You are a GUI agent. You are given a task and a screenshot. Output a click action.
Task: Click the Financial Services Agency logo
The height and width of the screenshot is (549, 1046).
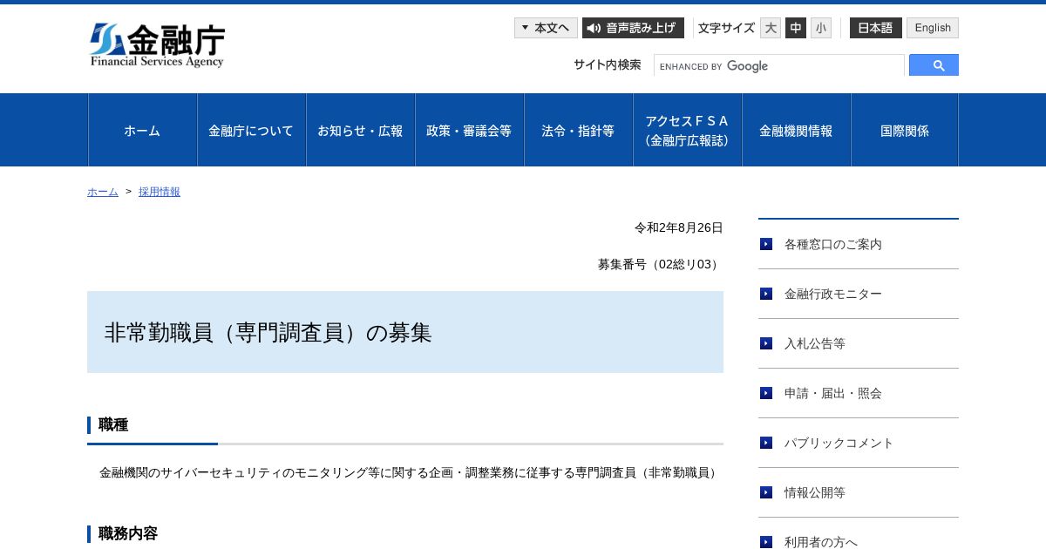tap(157, 45)
